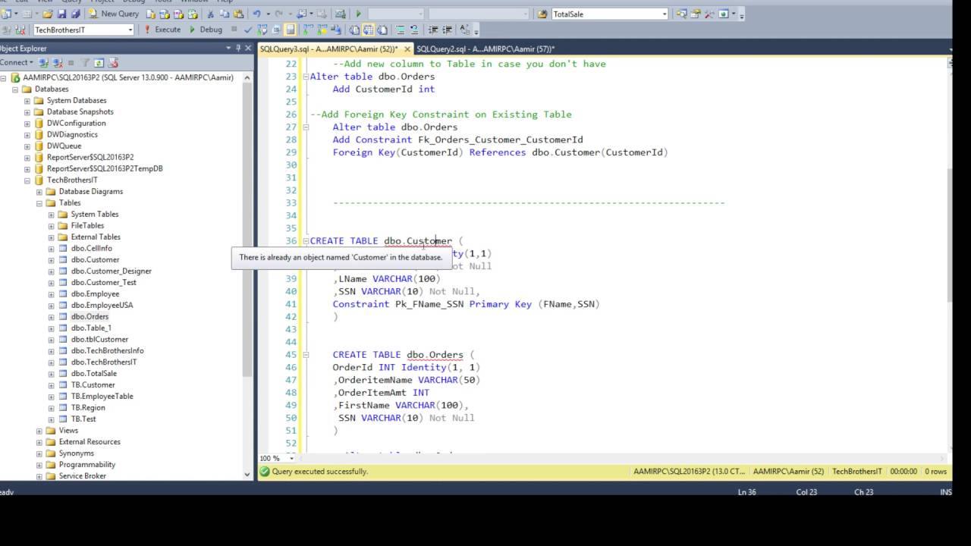Click the Copy icon in toolbar
Image resolution: width=971 pixels, height=546 pixels.
(x=225, y=14)
